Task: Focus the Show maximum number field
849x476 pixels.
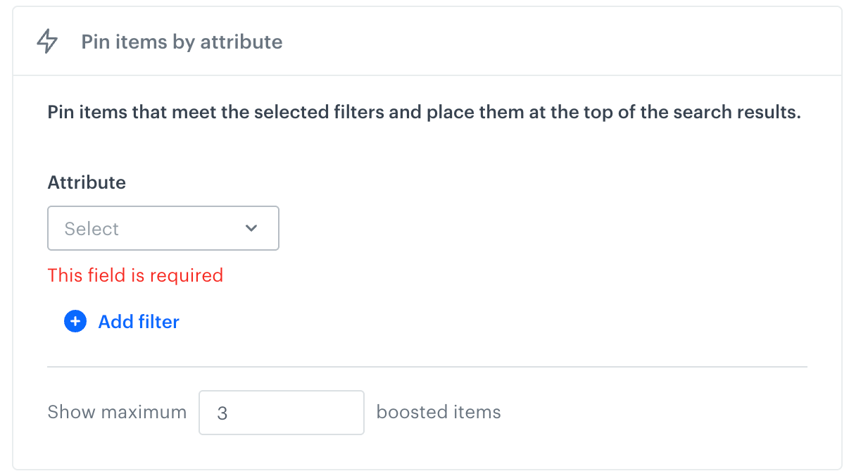Action: tap(282, 413)
